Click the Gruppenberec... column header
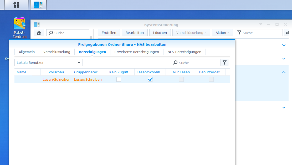292x165 pixels. [x=88, y=72]
